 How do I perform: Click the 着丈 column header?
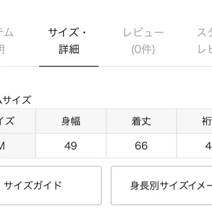point(141,121)
